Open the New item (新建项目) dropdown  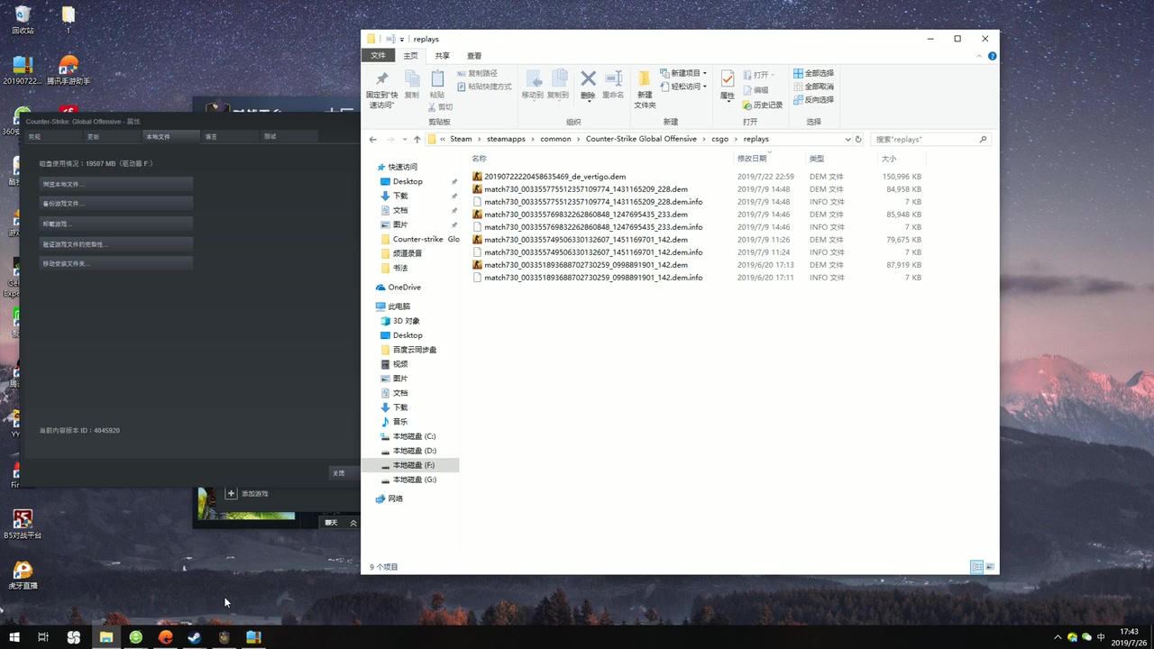coord(683,73)
